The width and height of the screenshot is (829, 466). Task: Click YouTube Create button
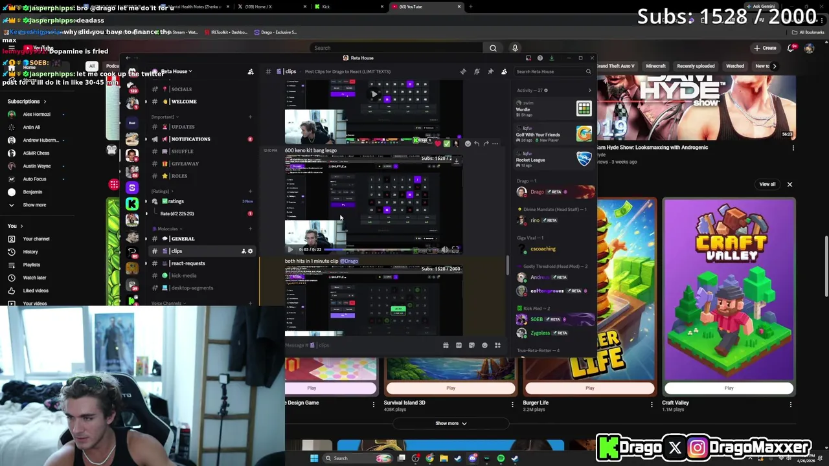[765, 48]
